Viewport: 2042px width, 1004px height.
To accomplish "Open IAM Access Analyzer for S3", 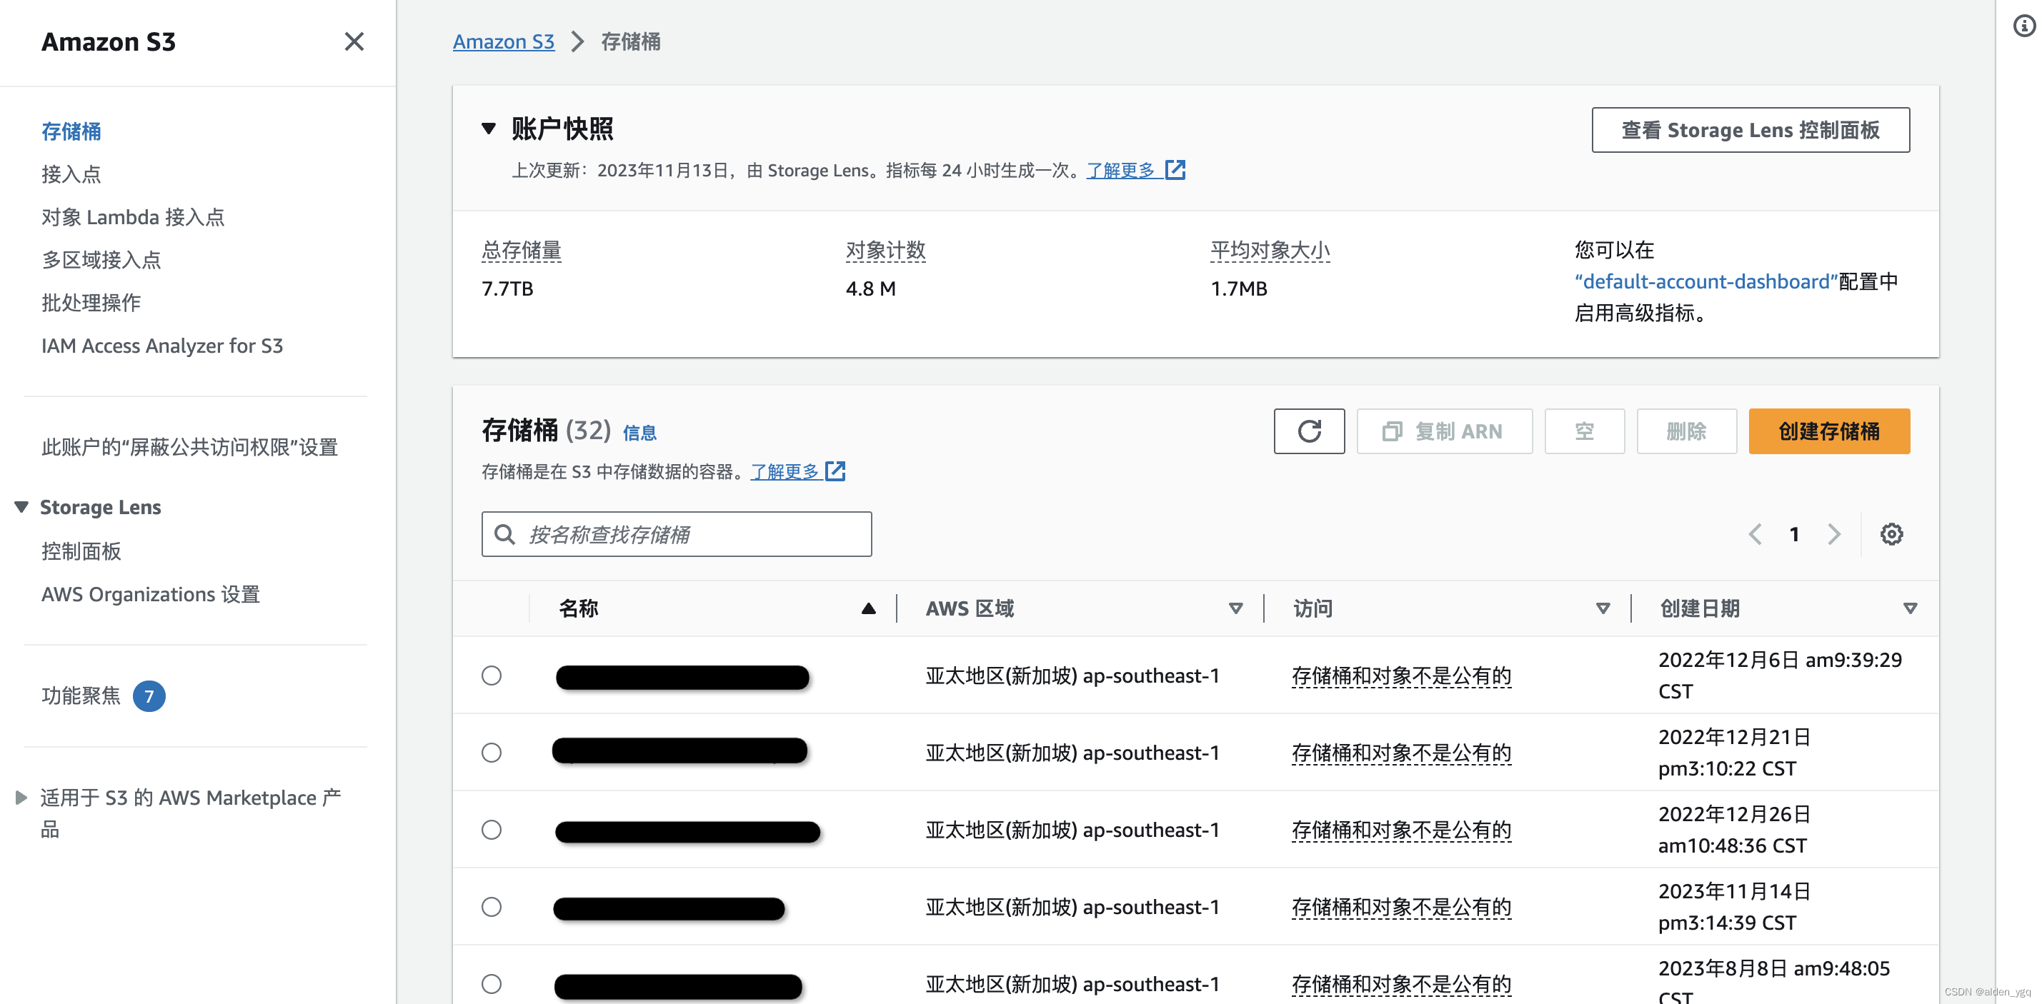I will (x=161, y=346).
